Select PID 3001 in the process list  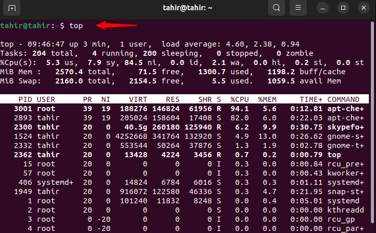(23, 109)
